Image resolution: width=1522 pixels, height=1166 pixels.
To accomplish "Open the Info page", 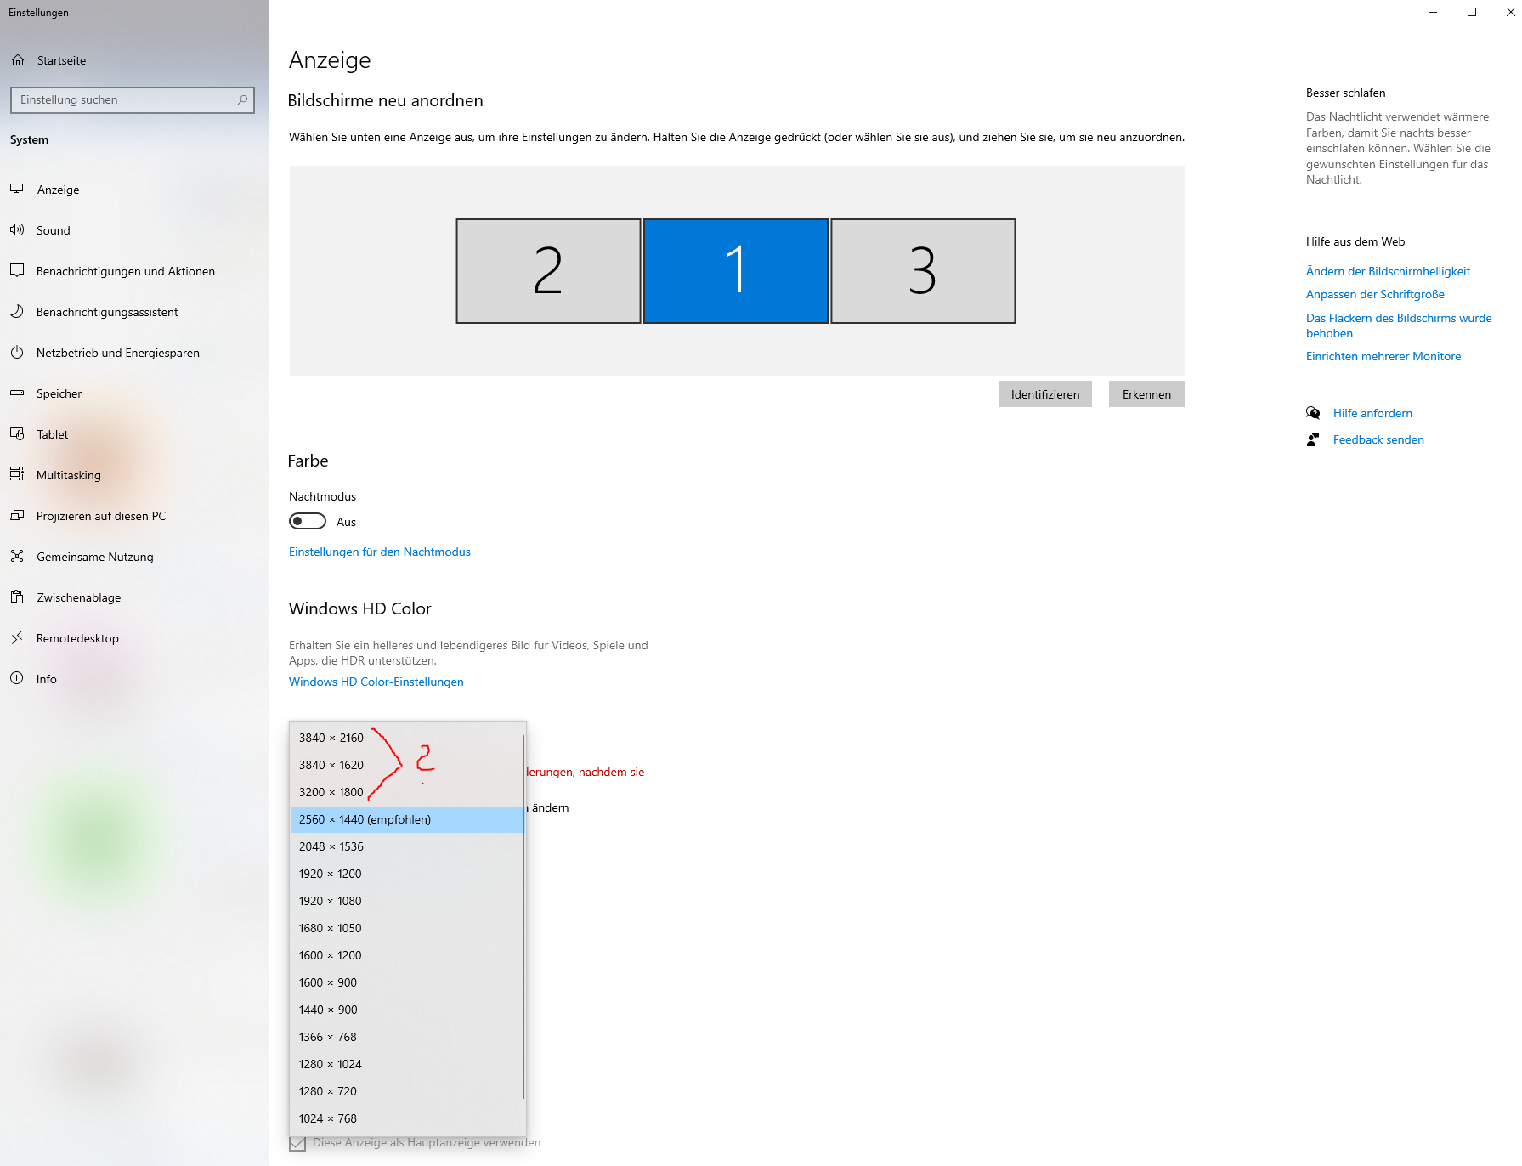I will [x=134, y=679].
